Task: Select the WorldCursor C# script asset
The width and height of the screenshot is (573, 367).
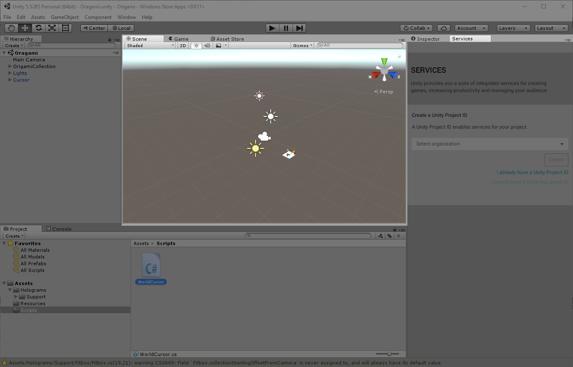Action: pos(151,269)
